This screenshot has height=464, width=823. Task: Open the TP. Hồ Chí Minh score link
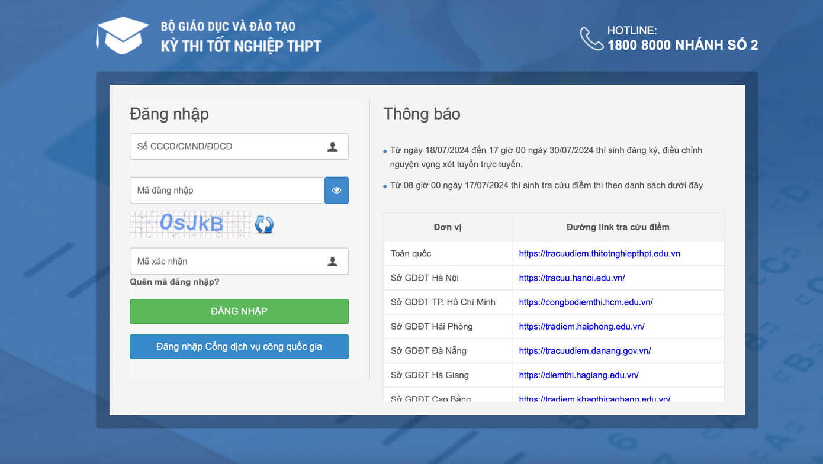(x=586, y=302)
